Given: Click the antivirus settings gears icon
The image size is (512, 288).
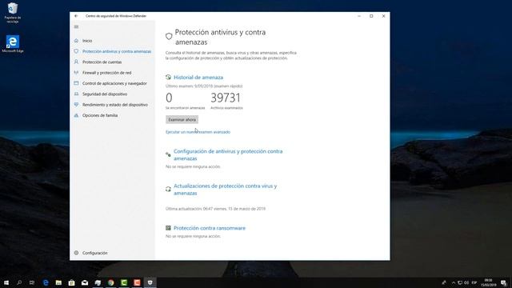Looking at the screenshot, I should tap(168, 154).
